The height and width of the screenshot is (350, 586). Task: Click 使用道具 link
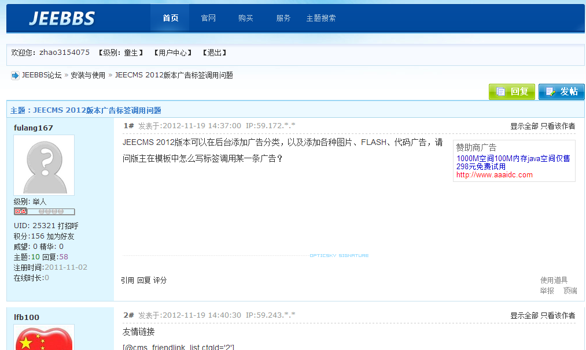tap(554, 280)
